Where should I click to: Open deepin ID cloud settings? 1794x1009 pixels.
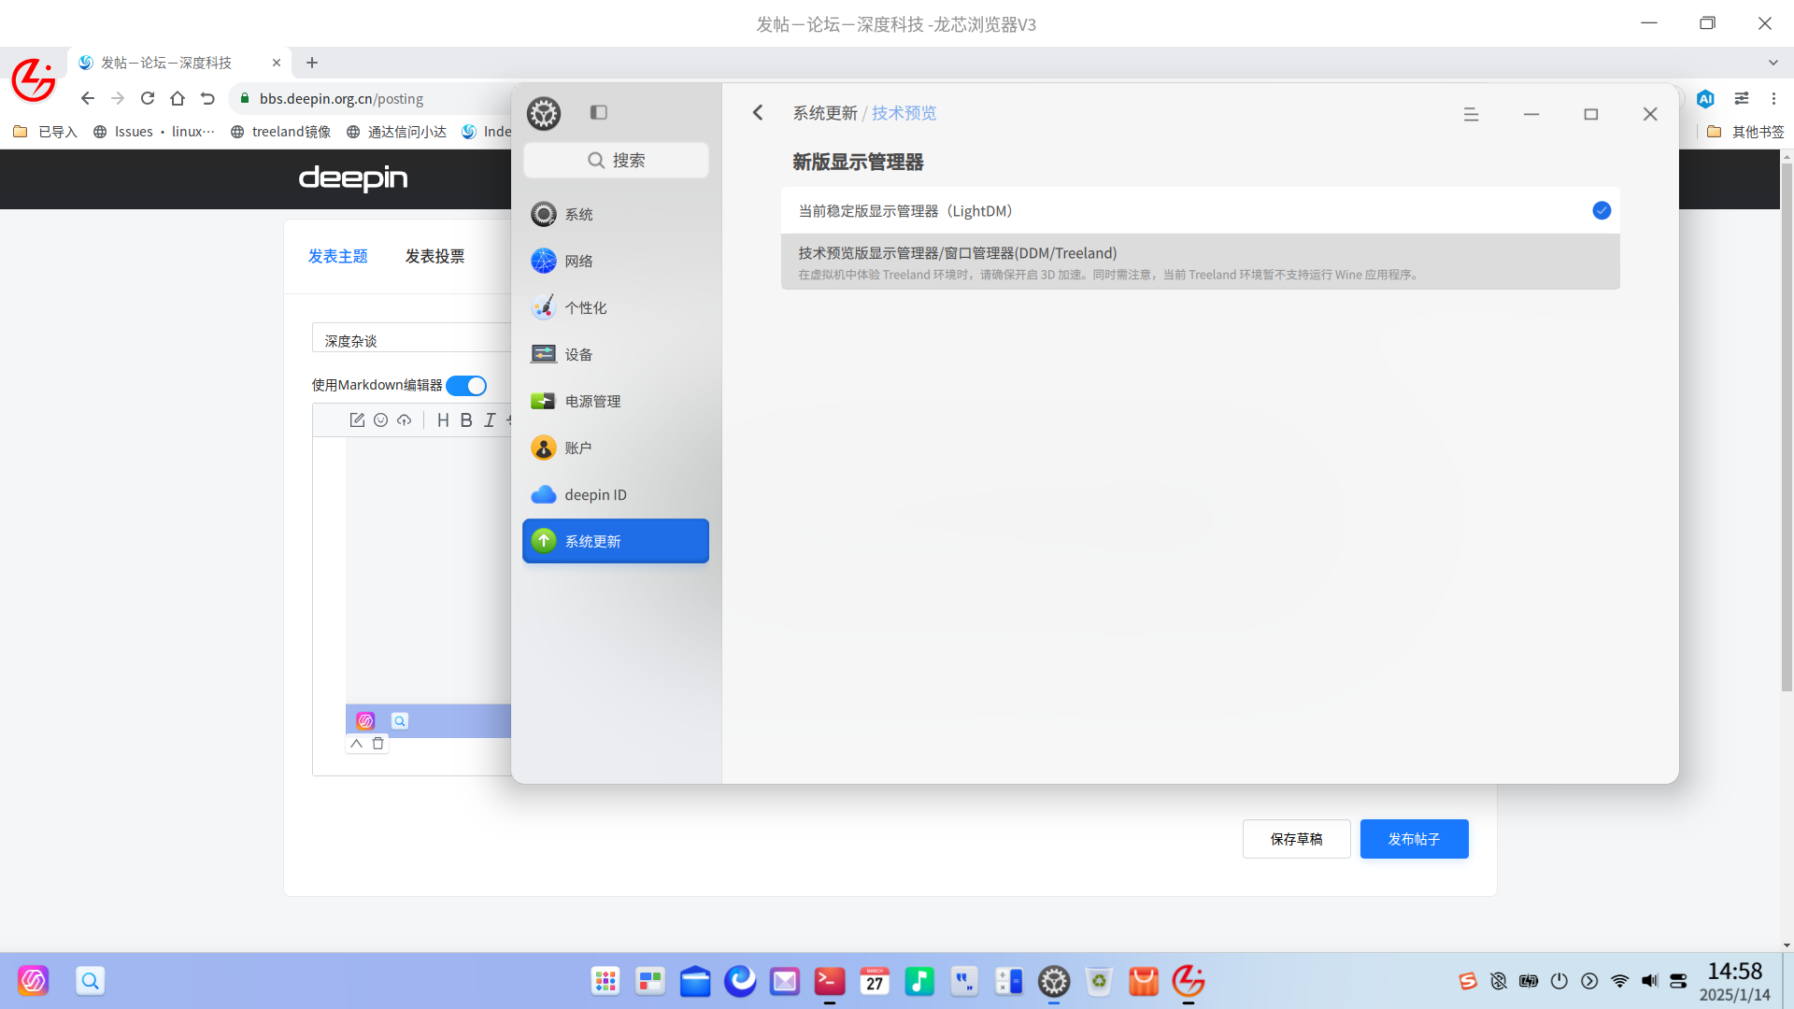click(615, 494)
